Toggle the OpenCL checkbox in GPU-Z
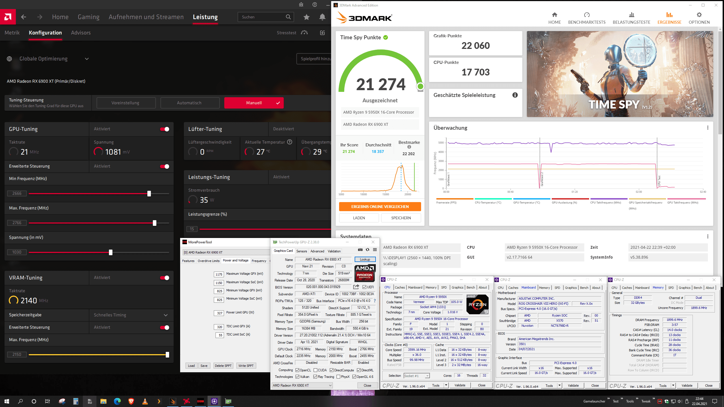This screenshot has width=724, height=407. click(297, 370)
